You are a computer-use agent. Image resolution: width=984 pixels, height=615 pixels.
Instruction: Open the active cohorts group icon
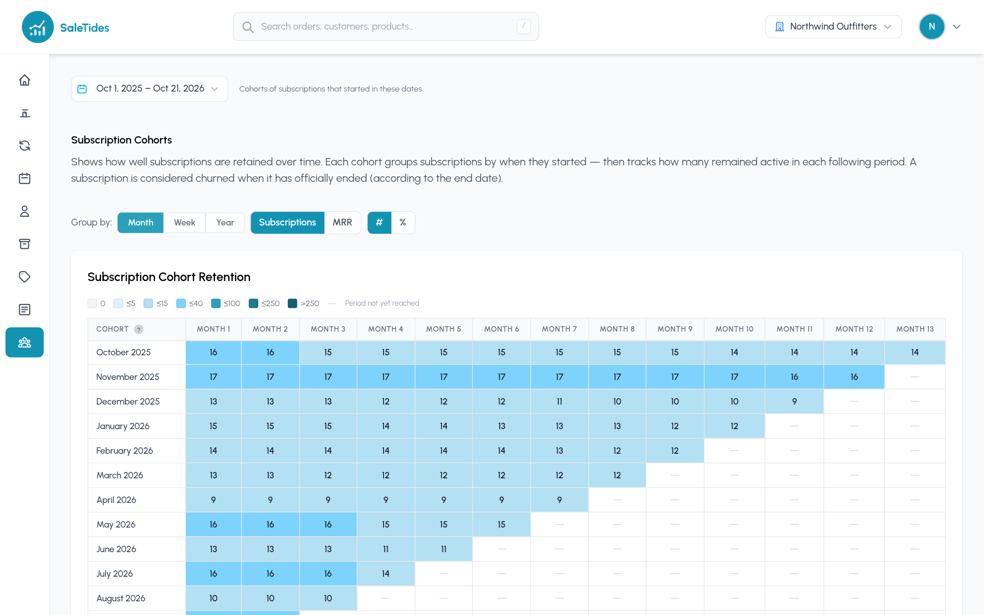click(x=25, y=343)
